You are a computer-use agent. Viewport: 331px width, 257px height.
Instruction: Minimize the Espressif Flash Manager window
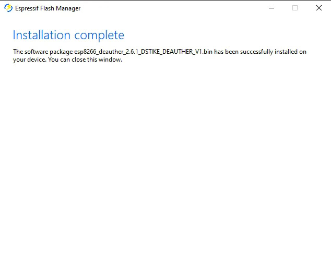[271, 8]
